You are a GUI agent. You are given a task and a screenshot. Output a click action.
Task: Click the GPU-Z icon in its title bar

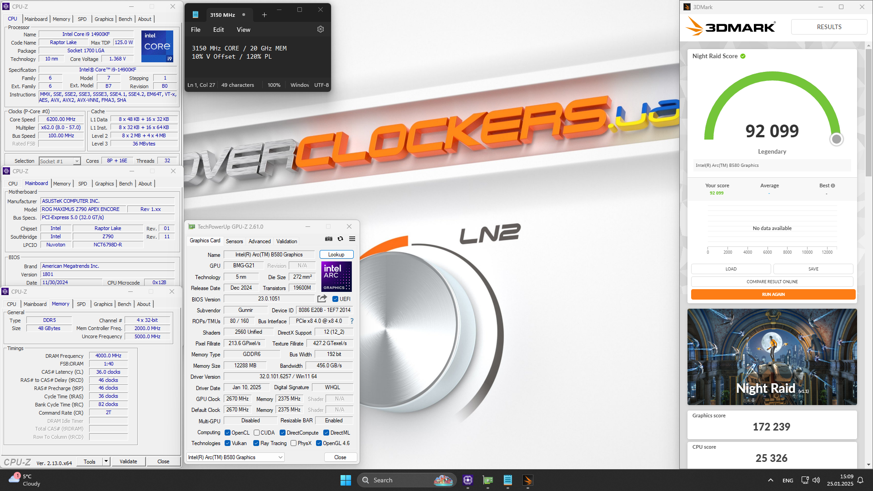point(192,226)
